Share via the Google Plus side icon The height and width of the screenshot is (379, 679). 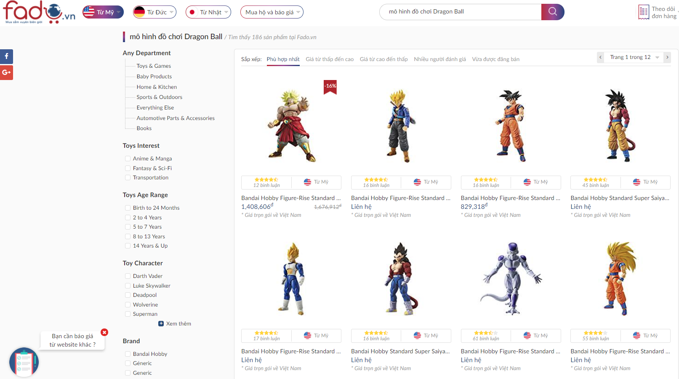(6, 72)
